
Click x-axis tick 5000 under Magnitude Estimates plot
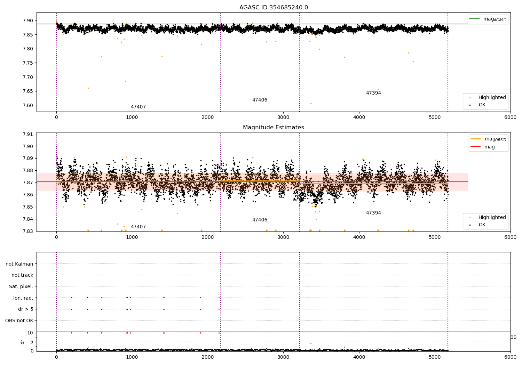coord(435,237)
